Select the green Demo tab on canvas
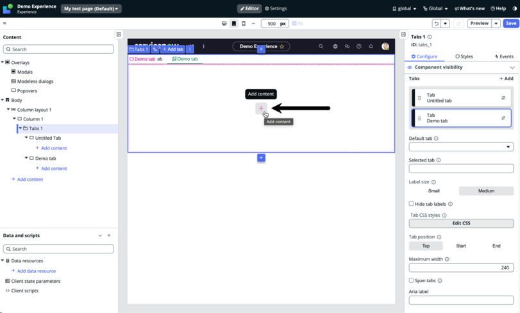The height and width of the screenshot is (313, 520). tap(185, 59)
